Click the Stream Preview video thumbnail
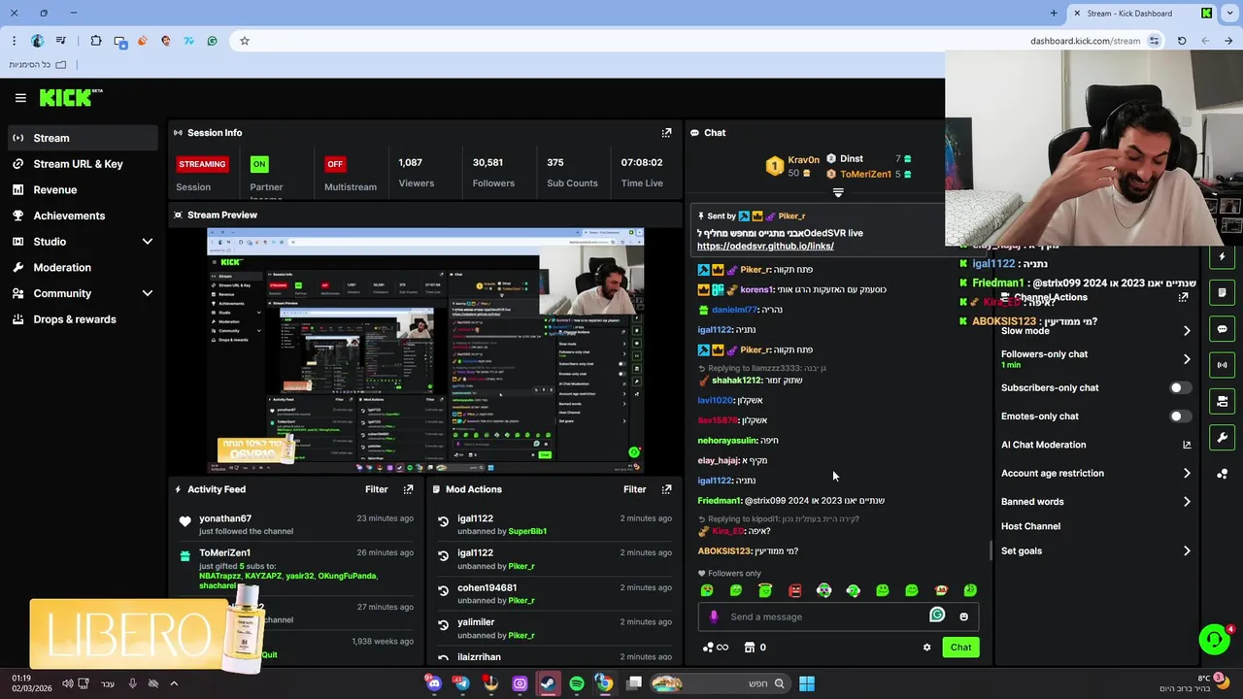The width and height of the screenshot is (1243, 699). tap(425, 350)
